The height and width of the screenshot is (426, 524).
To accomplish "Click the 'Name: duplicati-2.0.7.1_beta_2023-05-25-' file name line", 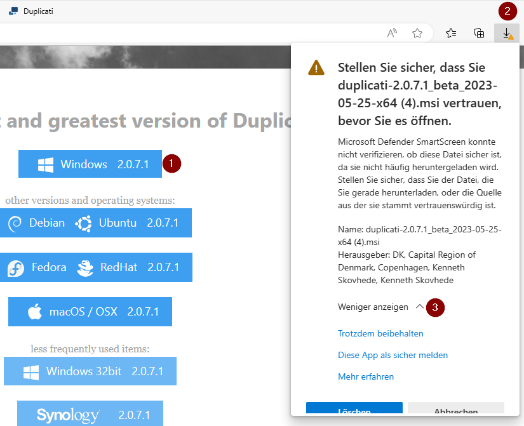I will tap(419, 230).
